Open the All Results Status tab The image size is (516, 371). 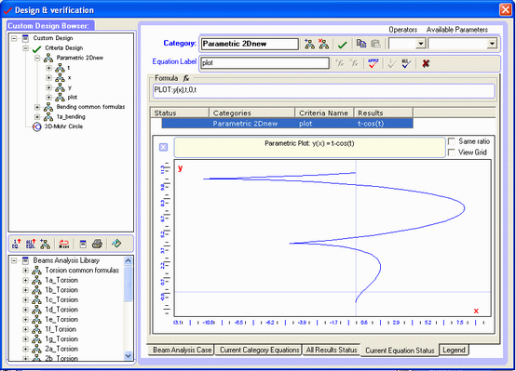point(332,350)
